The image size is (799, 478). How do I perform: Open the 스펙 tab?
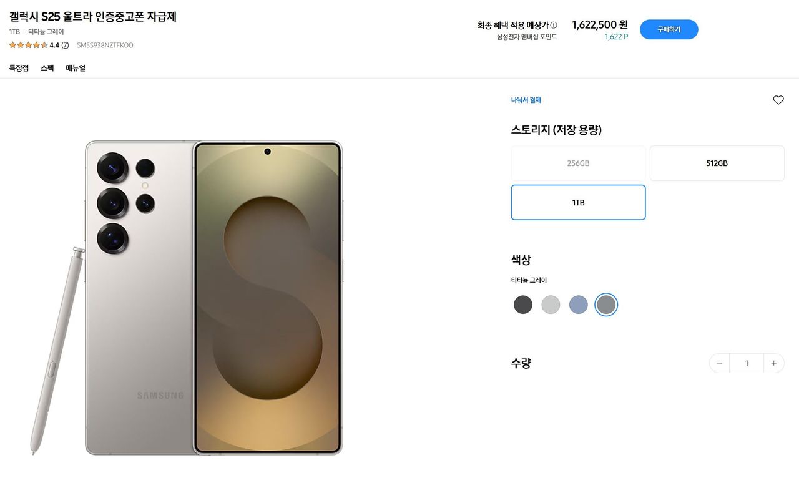pos(47,68)
